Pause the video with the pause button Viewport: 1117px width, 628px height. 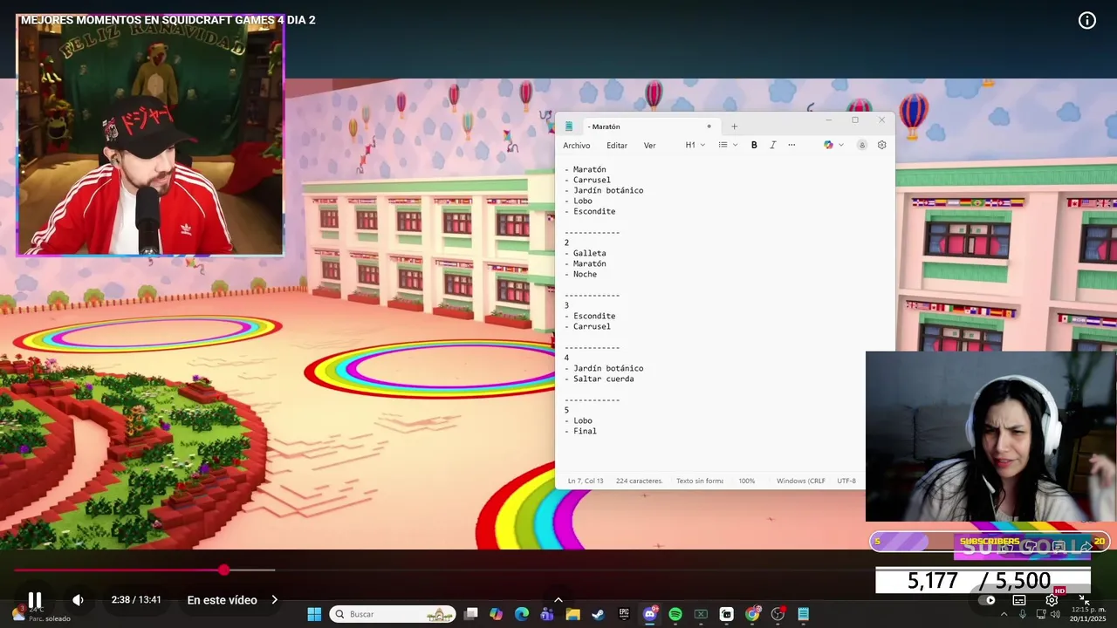point(35,600)
